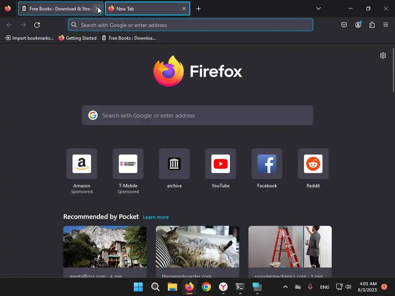
Task: Open the notification badge in tray
Action: coord(384,286)
